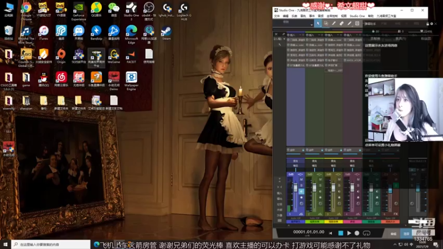The width and height of the screenshot is (443, 249).
Task: Click the Windows Start button
Action: pos(6,244)
